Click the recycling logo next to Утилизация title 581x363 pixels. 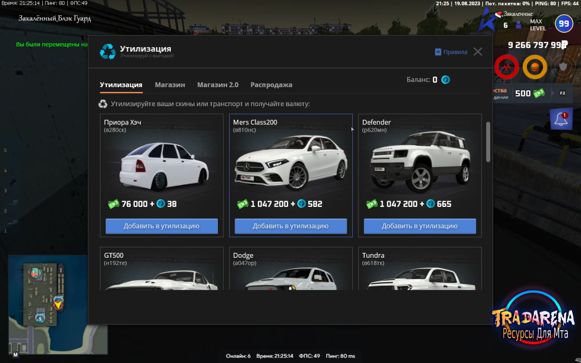(x=108, y=52)
